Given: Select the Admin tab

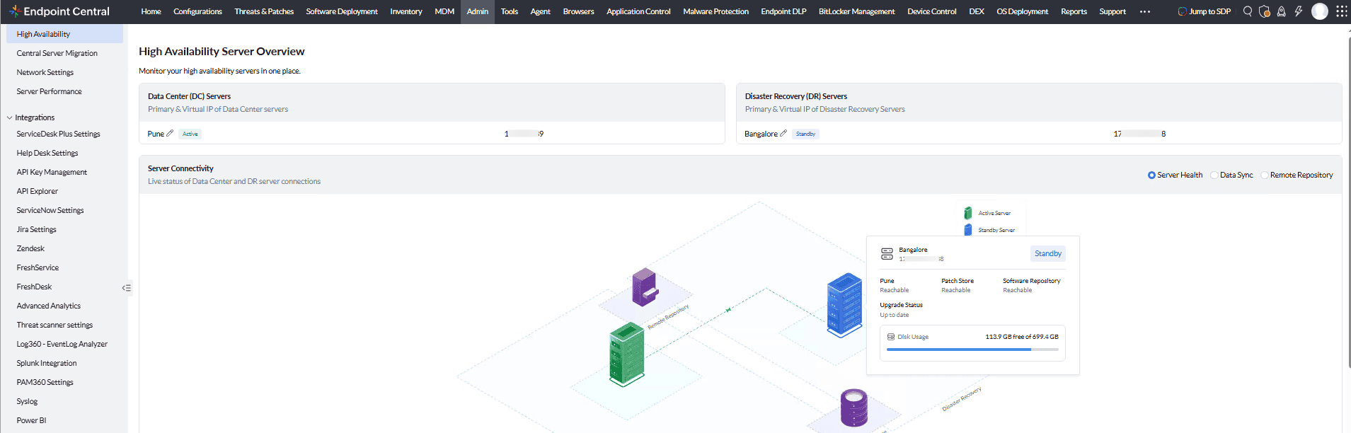Looking at the screenshot, I should pyautogui.click(x=478, y=11).
